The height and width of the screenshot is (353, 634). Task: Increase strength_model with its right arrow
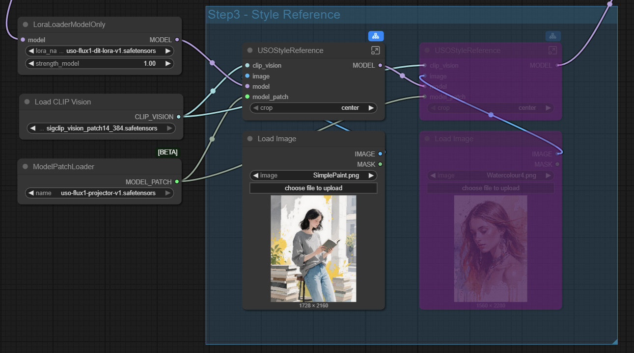click(168, 63)
